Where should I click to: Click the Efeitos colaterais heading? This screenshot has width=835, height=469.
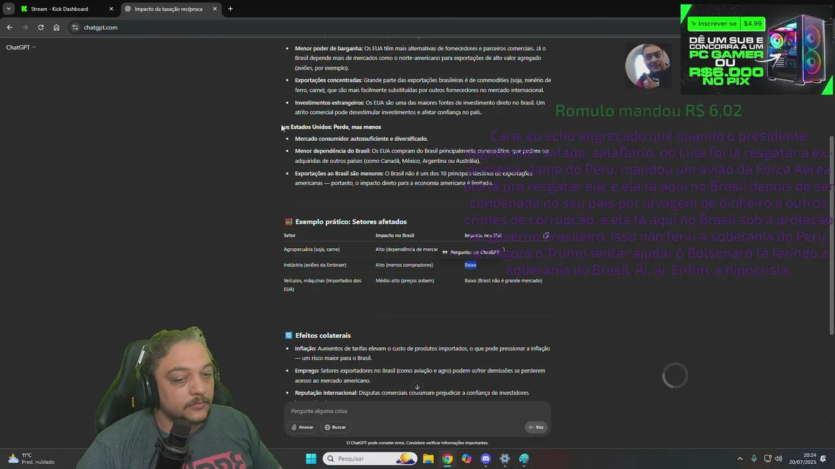[318, 335]
